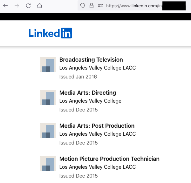
Task: Go to the browser home page
Action: [x=39, y=6]
